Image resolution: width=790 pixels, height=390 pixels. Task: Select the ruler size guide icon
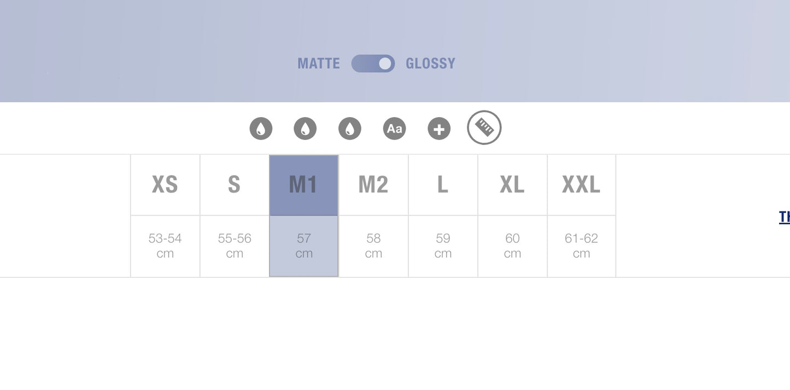coord(484,127)
